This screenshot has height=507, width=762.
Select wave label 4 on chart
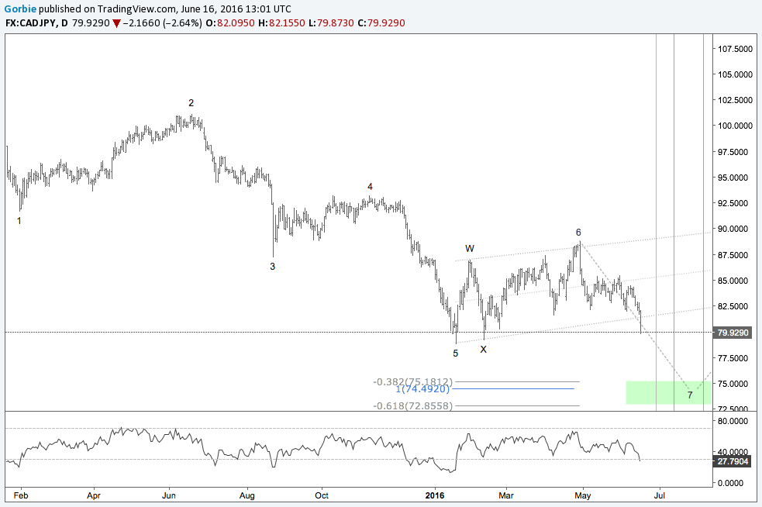point(370,187)
